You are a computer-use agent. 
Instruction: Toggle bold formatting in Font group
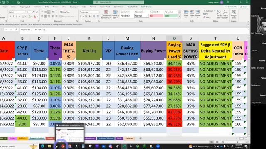click(x=10, y=17)
